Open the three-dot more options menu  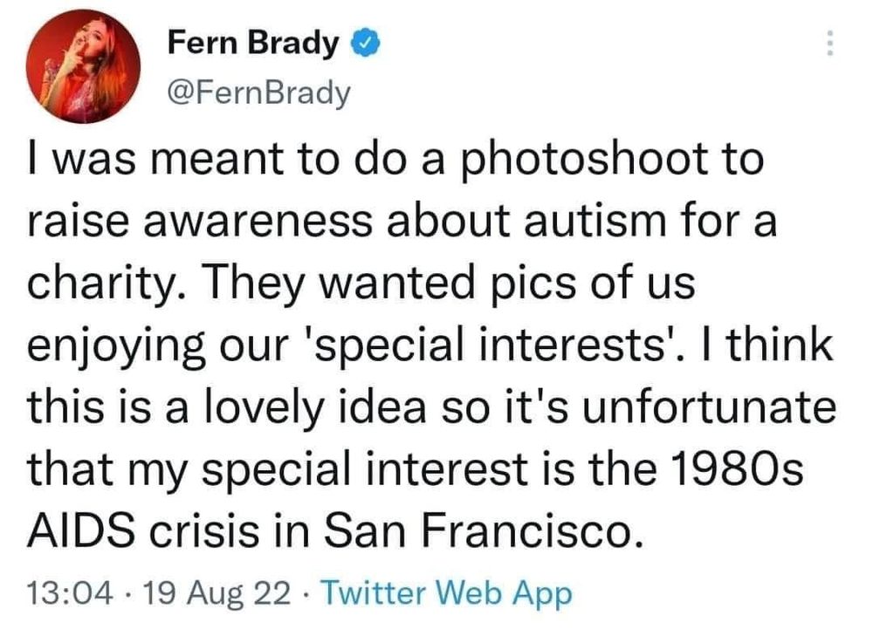[829, 43]
